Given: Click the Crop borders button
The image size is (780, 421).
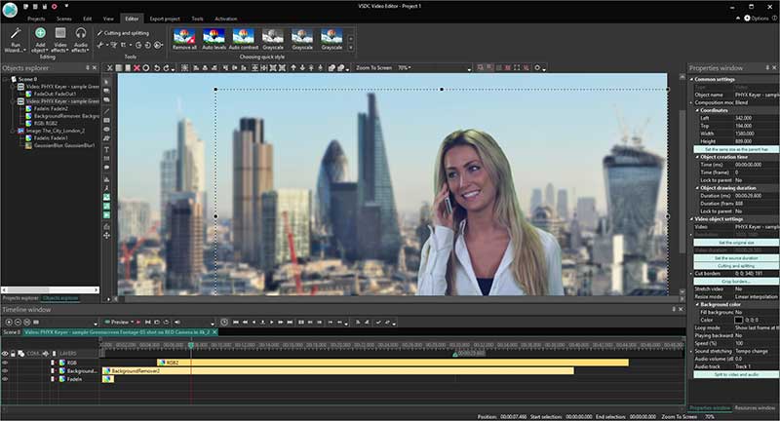Looking at the screenshot, I should point(736,282).
